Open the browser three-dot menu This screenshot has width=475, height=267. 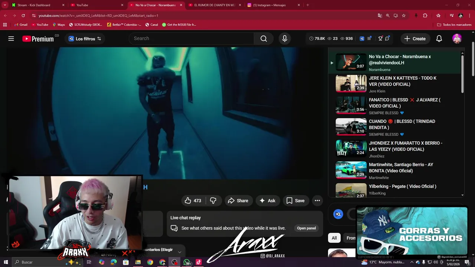coord(470,16)
